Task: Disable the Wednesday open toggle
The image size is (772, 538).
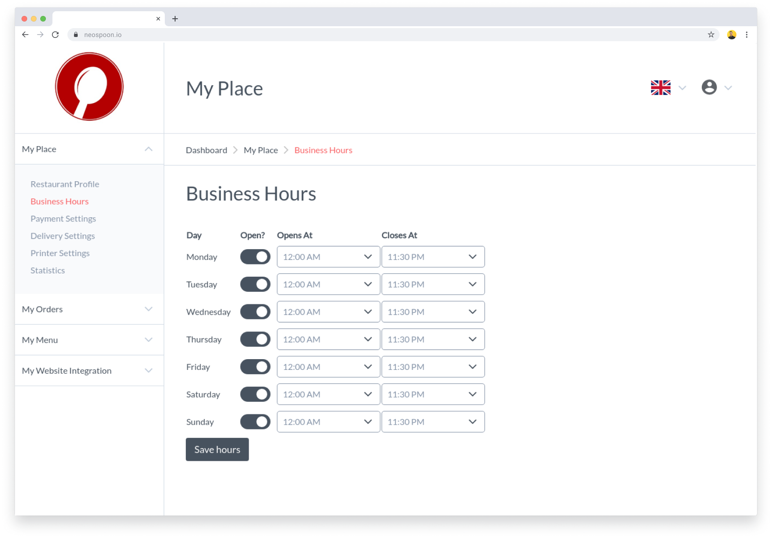Action: click(255, 312)
